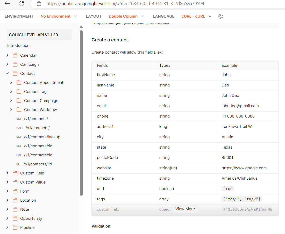Collapse the Contact folder chevron
This screenshot has width=285, height=234.
point(7,74)
